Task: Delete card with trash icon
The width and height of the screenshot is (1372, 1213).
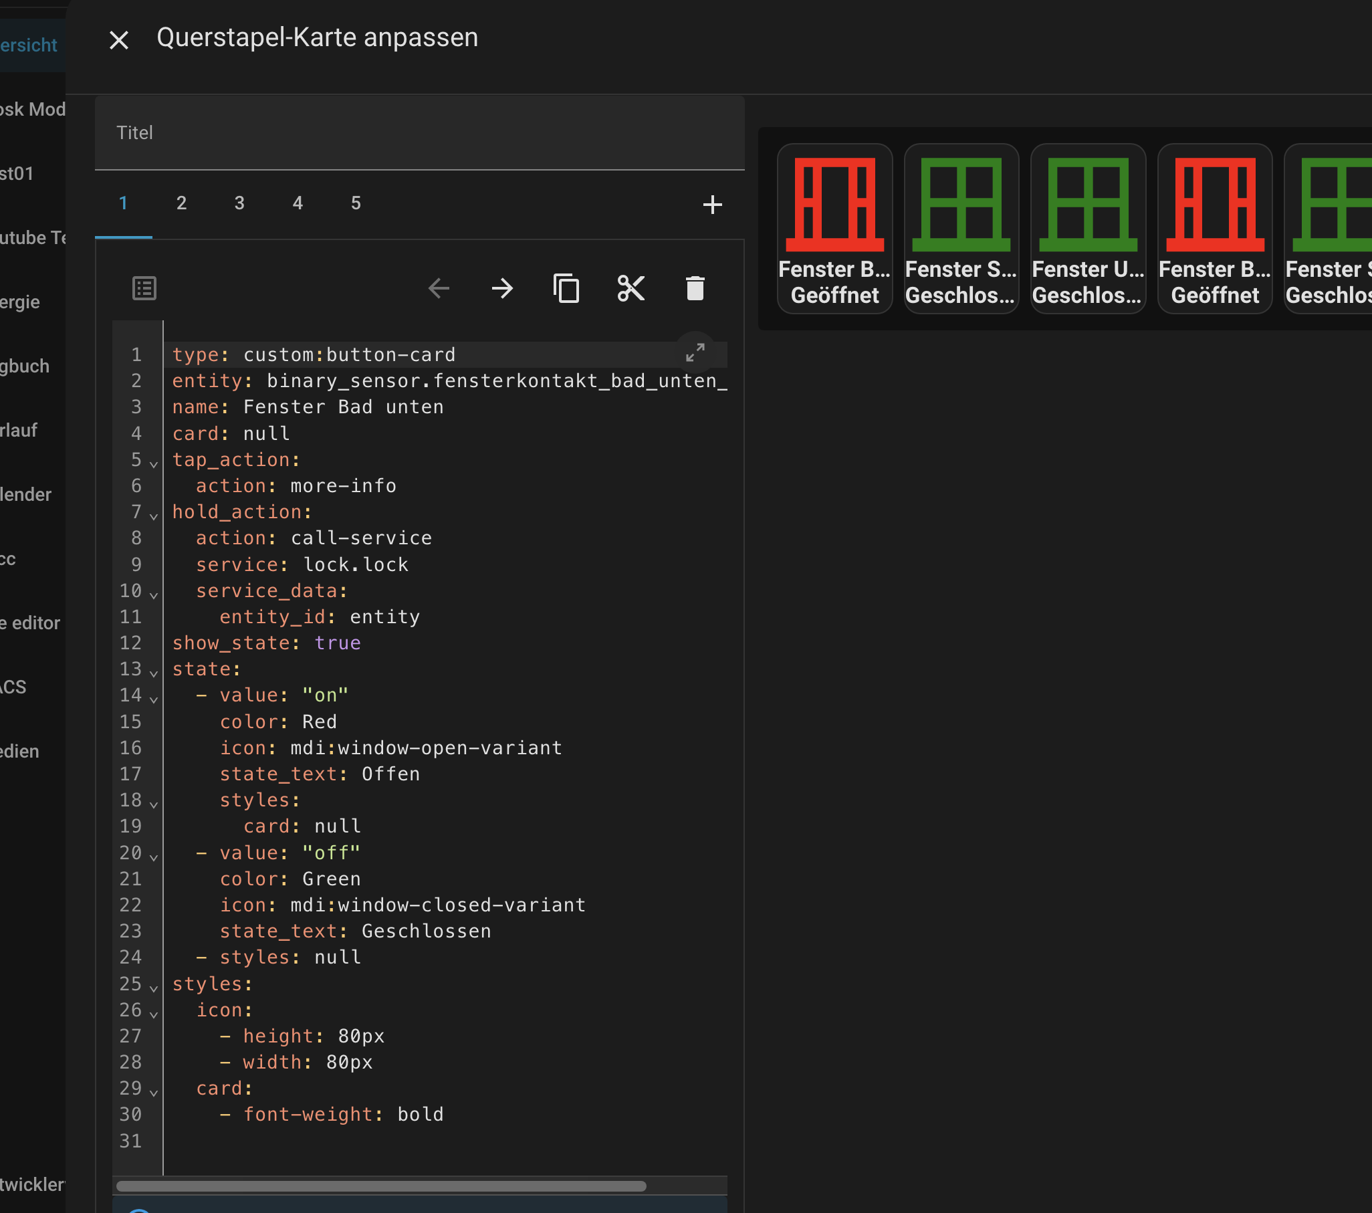Action: [x=695, y=289]
